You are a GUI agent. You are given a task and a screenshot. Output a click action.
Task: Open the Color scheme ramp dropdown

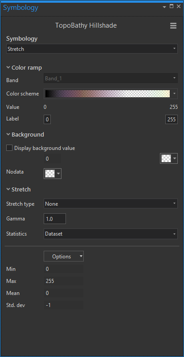coord(110,94)
